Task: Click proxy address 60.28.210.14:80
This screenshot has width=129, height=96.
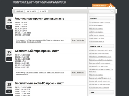Action: (21, 29)
